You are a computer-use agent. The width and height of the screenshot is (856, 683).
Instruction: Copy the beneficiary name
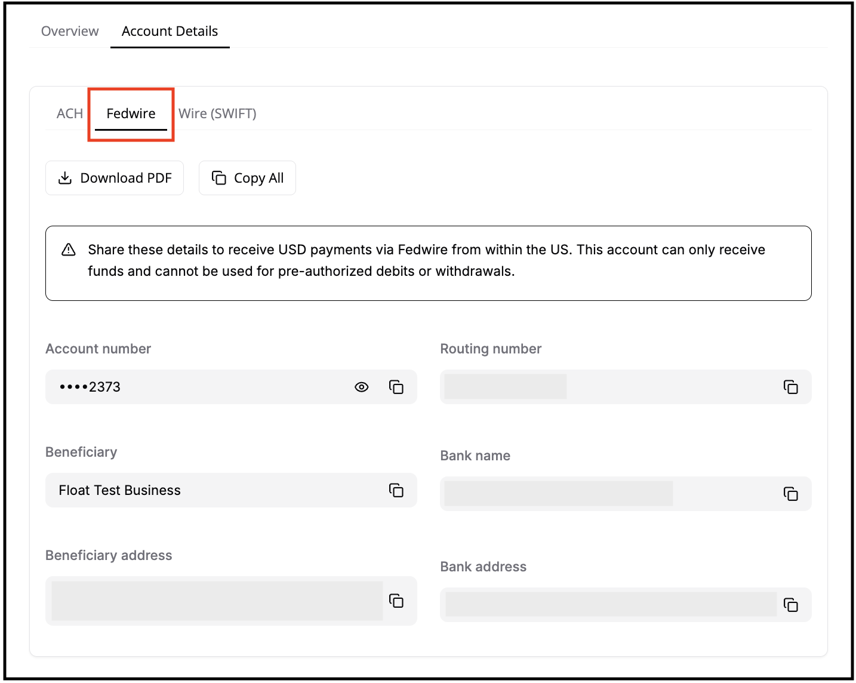(396, 490)
